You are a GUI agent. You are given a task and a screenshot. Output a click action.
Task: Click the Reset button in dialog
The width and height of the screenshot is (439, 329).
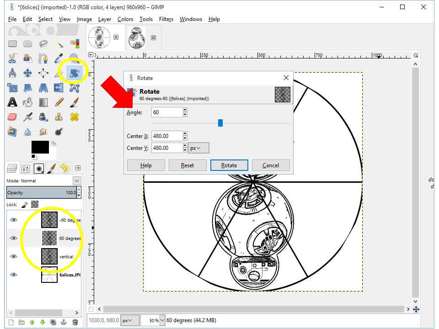[187, 165]
